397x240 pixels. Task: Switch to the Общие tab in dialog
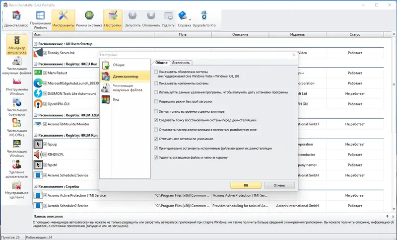point(161,63)
